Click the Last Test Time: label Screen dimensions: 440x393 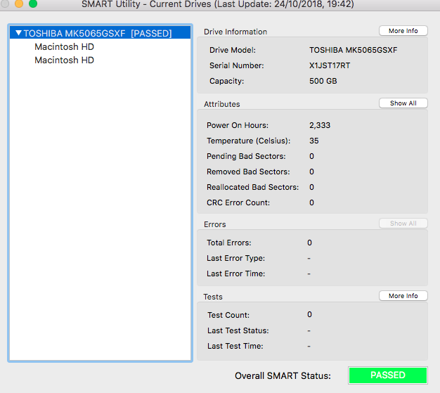pos(235,346)
